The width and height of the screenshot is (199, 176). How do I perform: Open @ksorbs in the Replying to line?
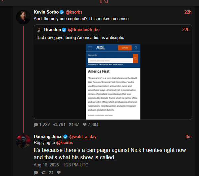point(65,143)
